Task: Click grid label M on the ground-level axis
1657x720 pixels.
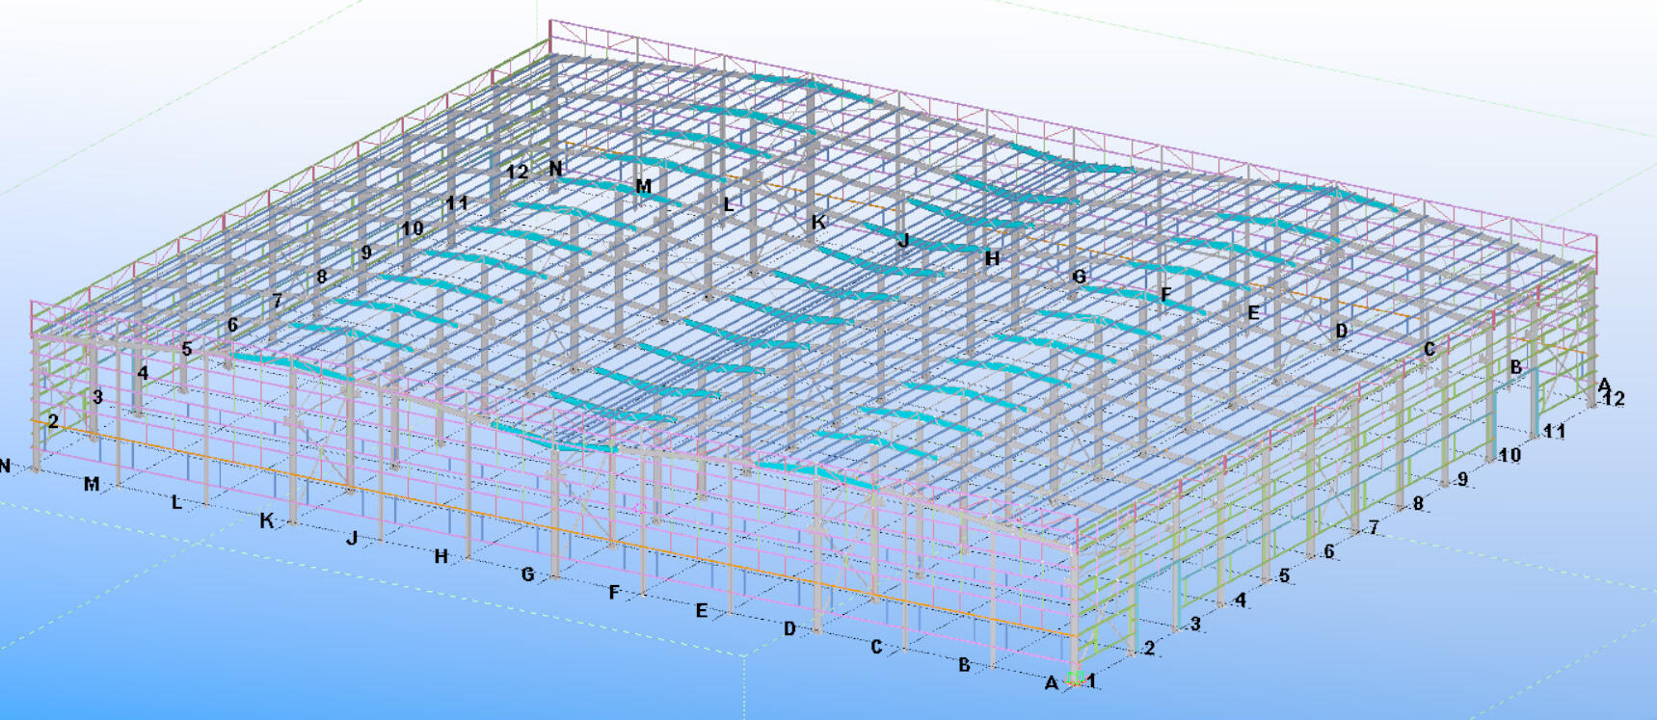Action: click(92, 484)
